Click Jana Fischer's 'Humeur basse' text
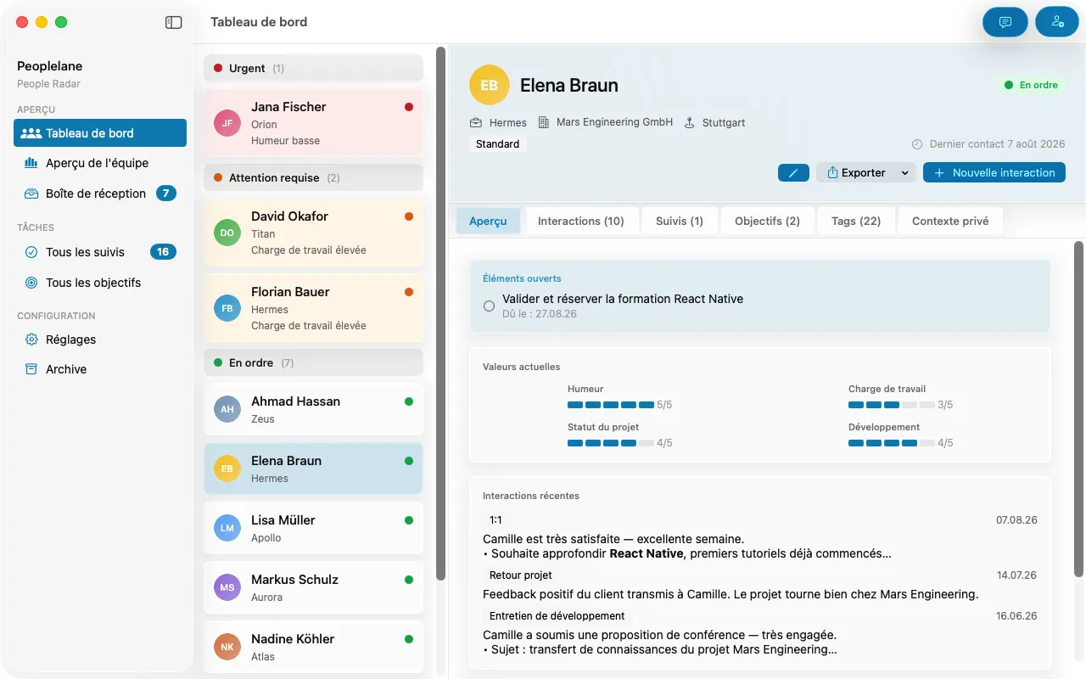 click(285, 141)
